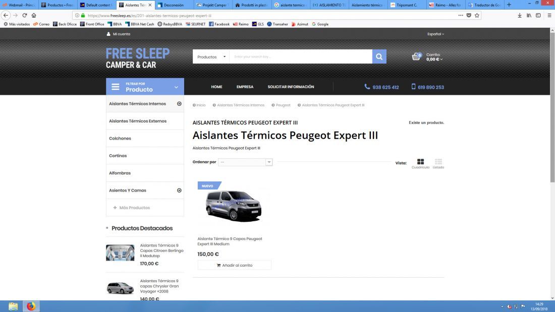The width and height of the screenshot is (555, 312).
Task: Open SOLICITAR INFORMACIÓN menu item
Action: pyautogui.click(x=291, y=87)
